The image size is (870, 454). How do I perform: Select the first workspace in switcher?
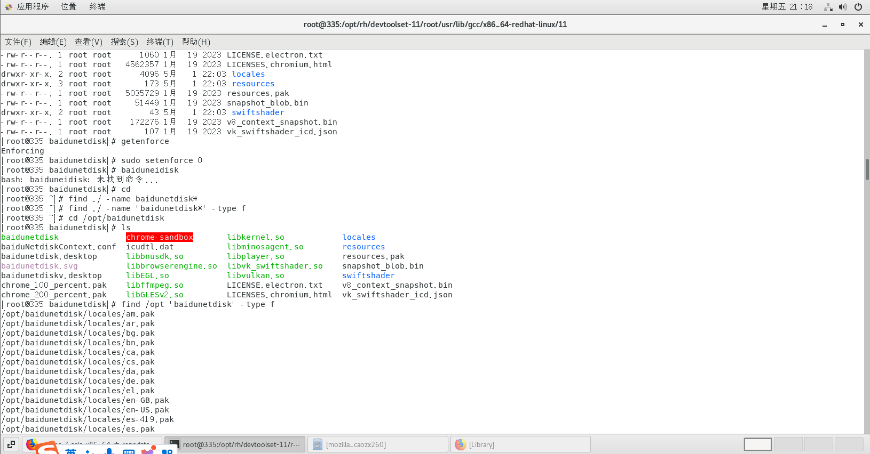[x=758, y=444]
